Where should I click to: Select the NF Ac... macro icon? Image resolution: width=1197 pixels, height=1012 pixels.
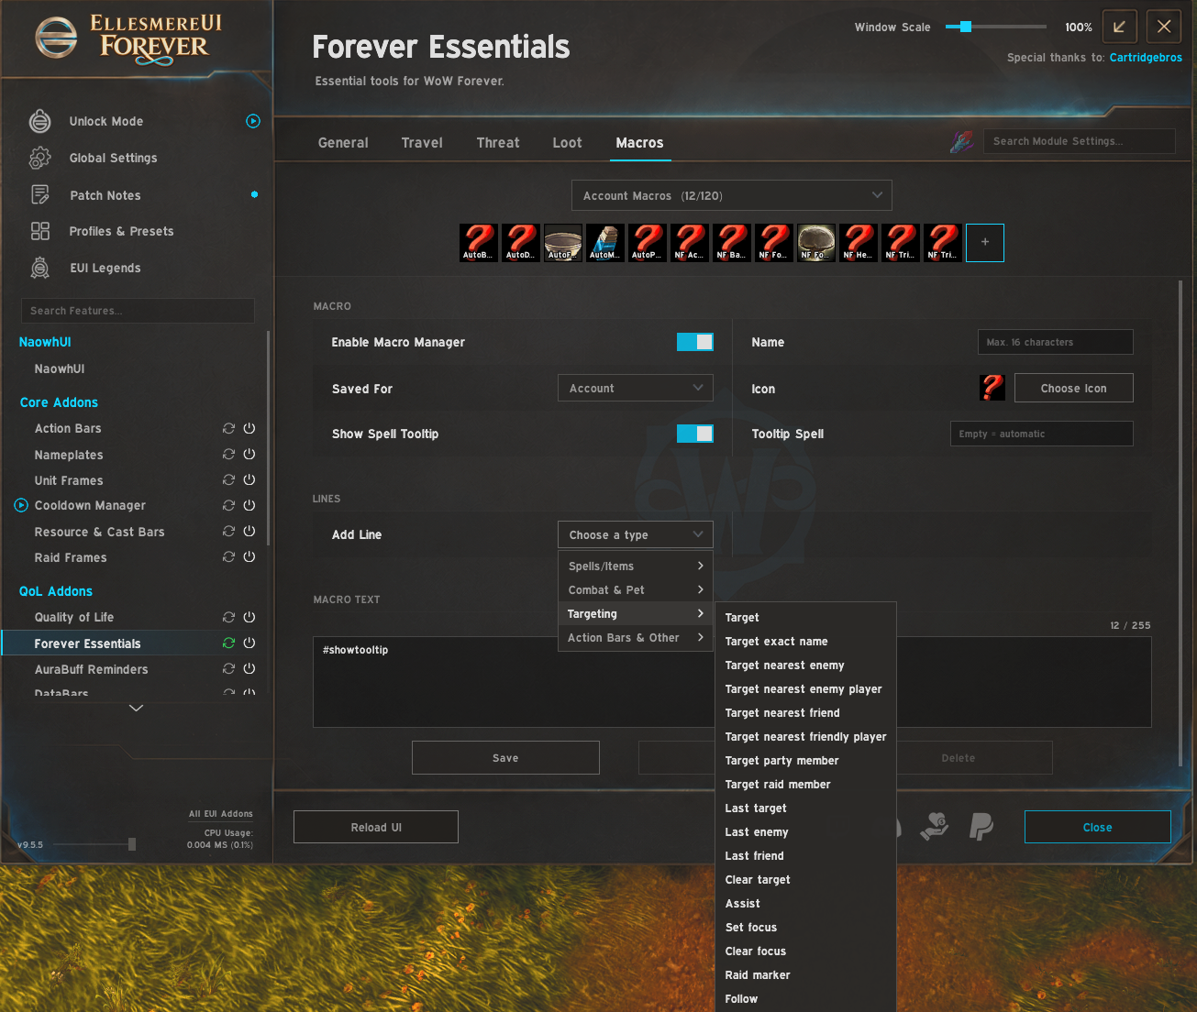689,243
